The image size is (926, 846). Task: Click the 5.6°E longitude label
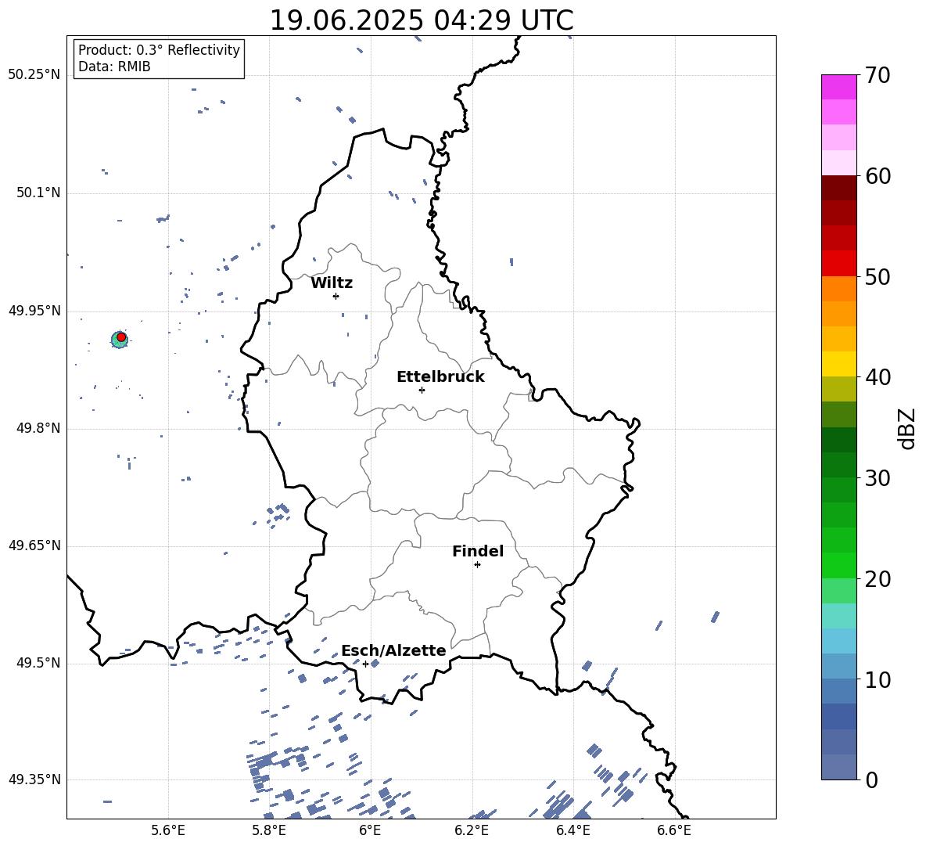[168, 830]
